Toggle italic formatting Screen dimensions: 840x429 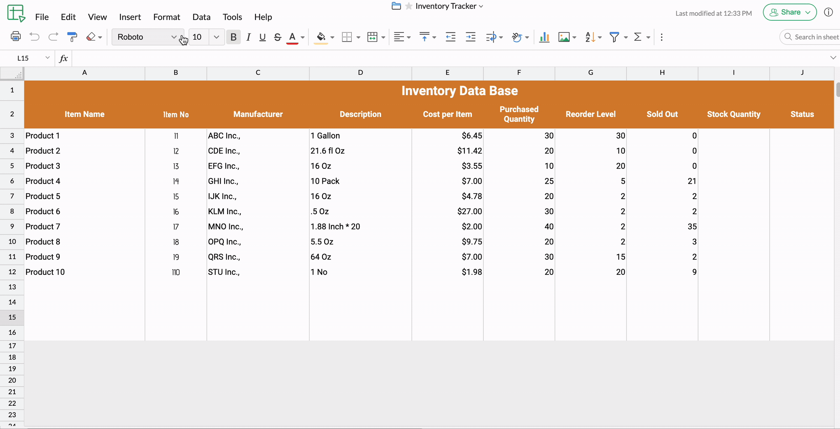248,37
